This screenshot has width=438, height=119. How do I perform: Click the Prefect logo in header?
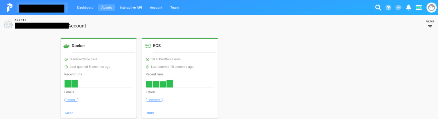point(10,8)
